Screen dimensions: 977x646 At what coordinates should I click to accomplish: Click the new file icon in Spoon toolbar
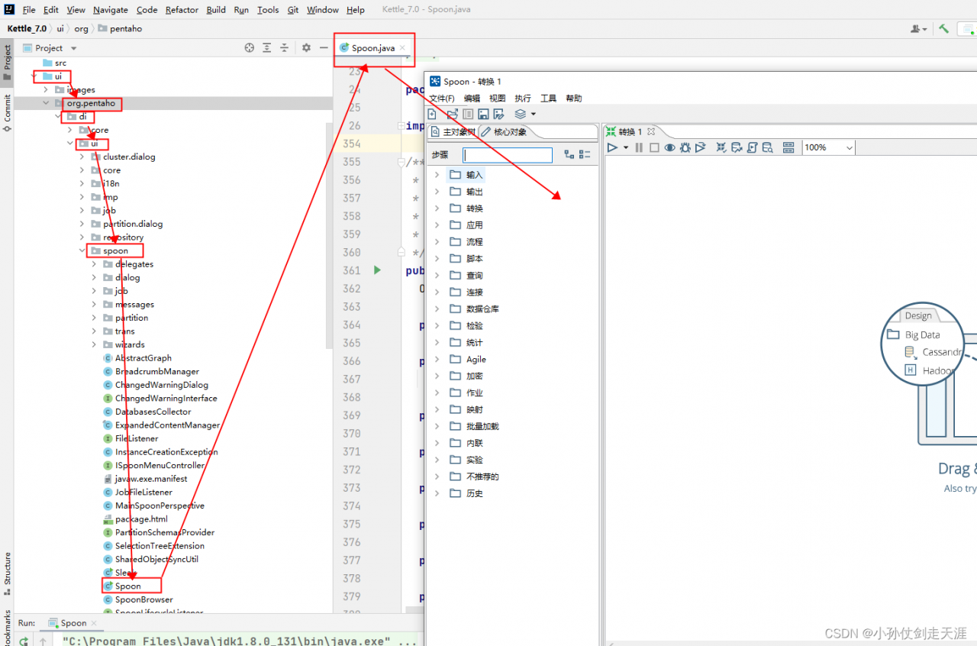coord(432,115)
